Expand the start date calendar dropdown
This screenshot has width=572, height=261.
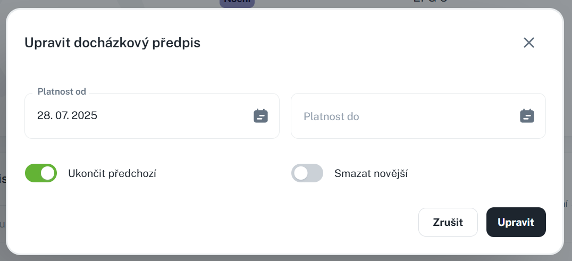click(x=260, y=116)
